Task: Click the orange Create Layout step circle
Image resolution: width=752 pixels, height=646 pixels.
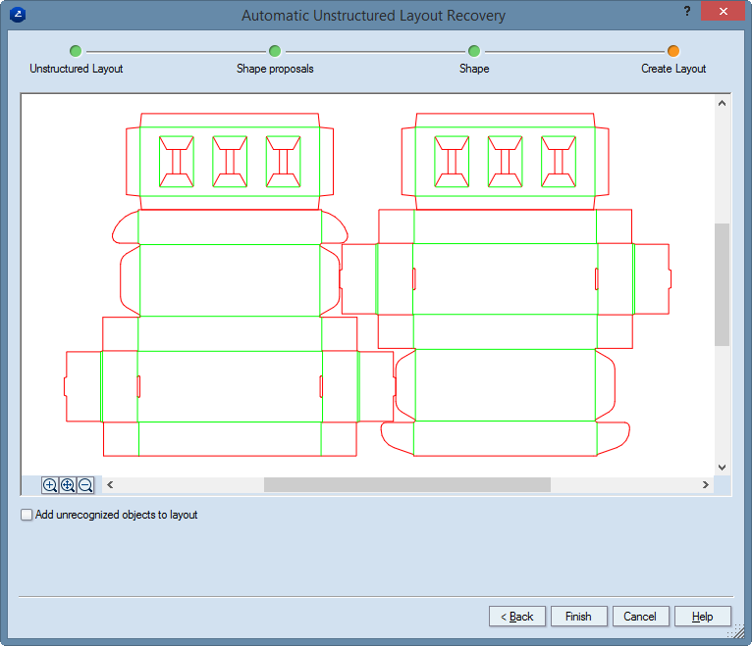Action: 673,51
